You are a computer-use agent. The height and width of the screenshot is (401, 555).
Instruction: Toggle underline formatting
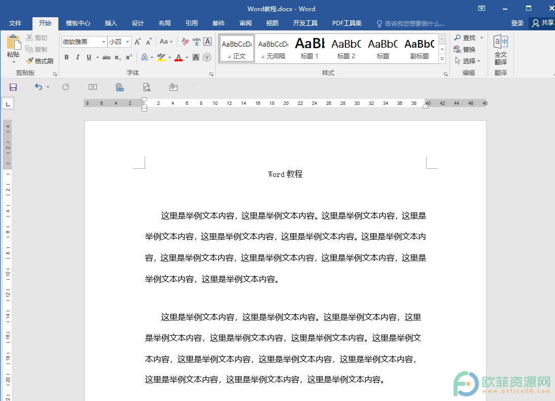[89, 57]
